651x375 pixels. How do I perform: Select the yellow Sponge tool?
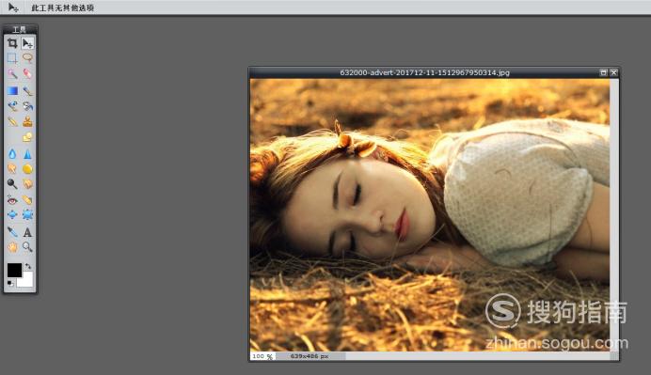click(27, 169)
